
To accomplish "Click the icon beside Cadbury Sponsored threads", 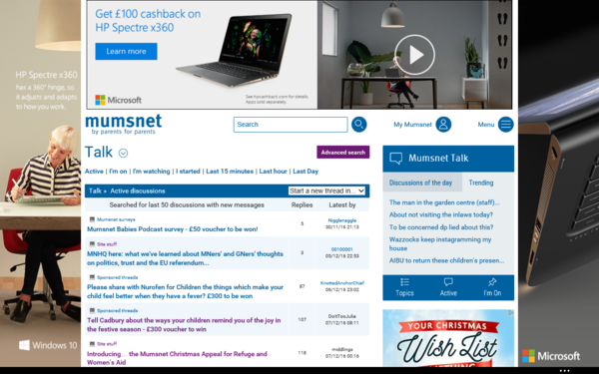I will point(92,310).
